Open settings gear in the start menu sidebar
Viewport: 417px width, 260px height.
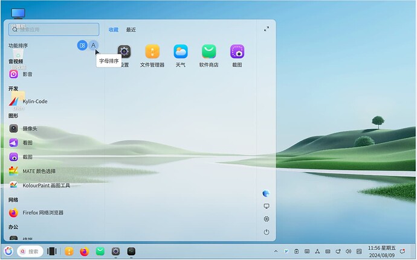point(267,219)
